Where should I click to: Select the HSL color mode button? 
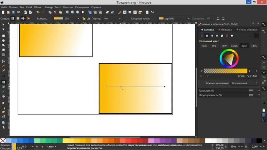tap(214, 46)
